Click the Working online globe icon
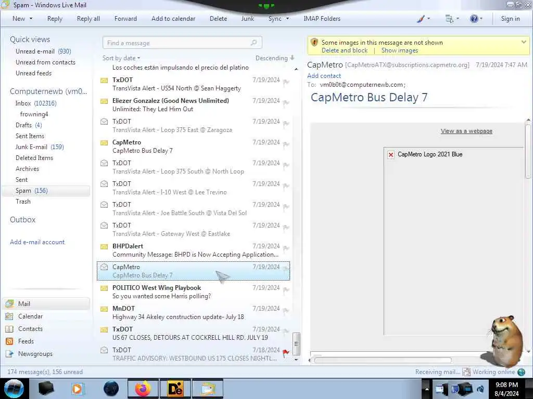The height and width of the screenshot is (399, 533). coord(521,372)
